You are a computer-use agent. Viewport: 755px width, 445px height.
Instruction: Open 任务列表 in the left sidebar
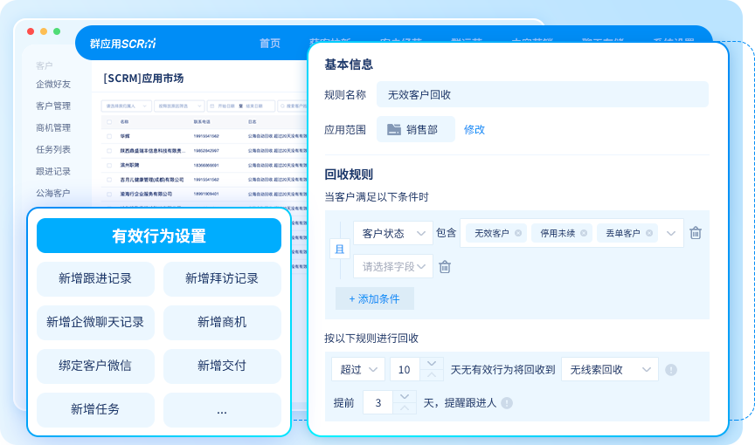53,149
